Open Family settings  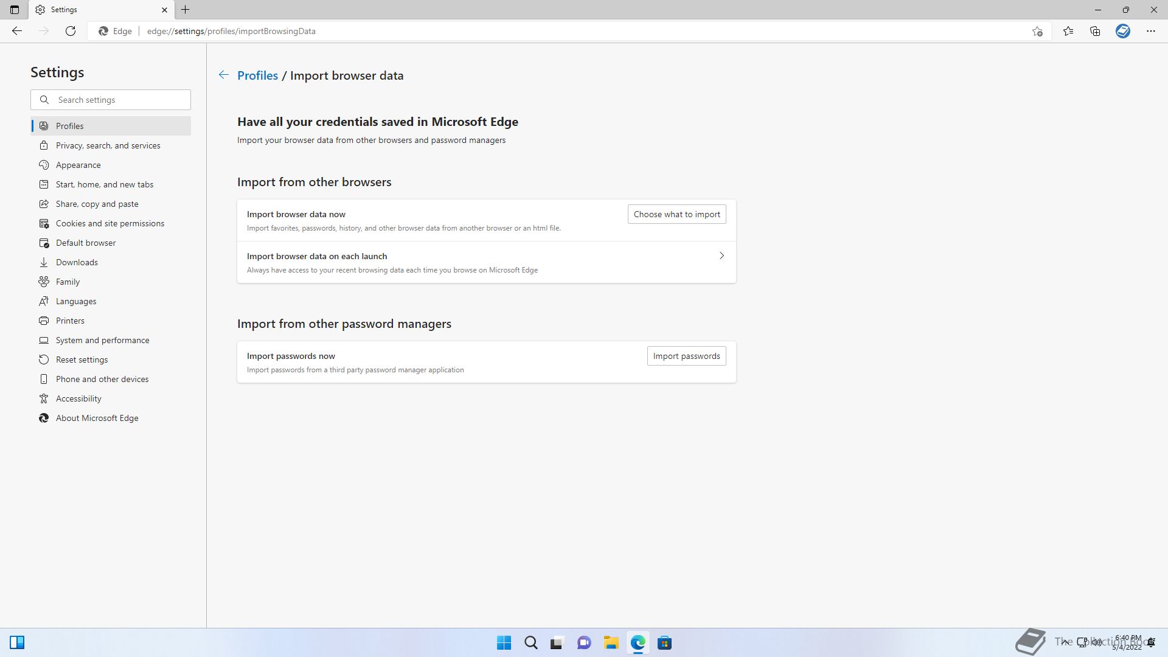111,282
